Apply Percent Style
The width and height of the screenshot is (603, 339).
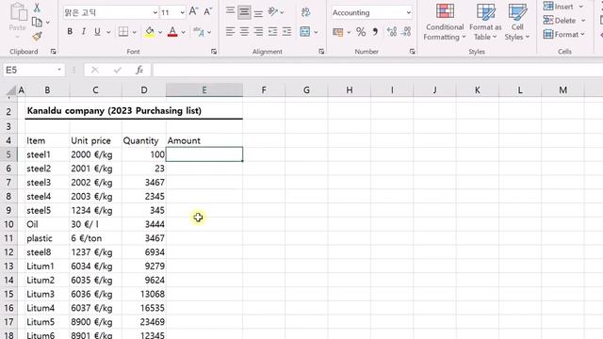click(361, 32)
